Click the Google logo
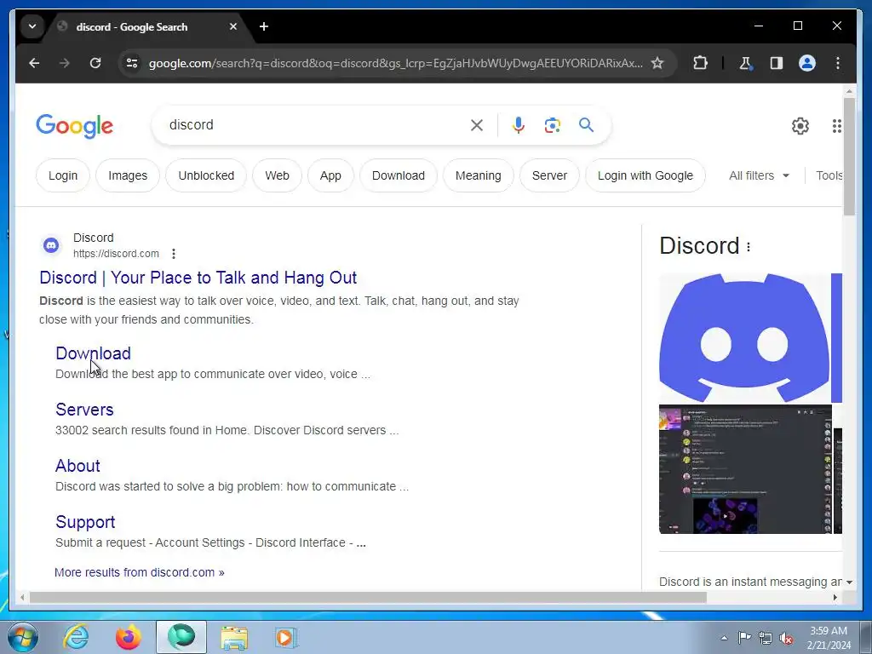The width and height of the screenshot is (872, 654). click(x=75, y=126)
